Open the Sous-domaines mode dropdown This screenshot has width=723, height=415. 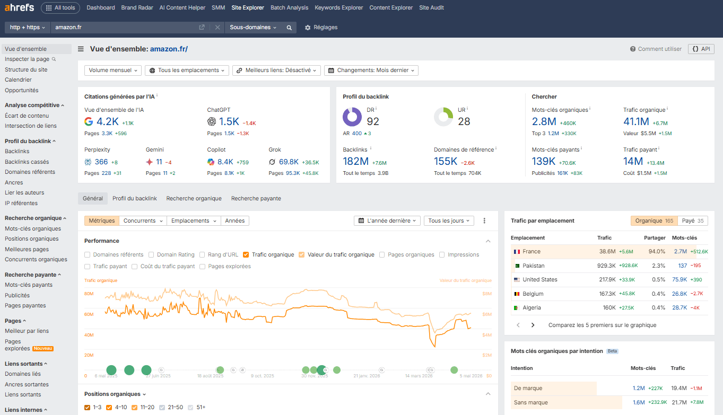click(x=253, y=28)
